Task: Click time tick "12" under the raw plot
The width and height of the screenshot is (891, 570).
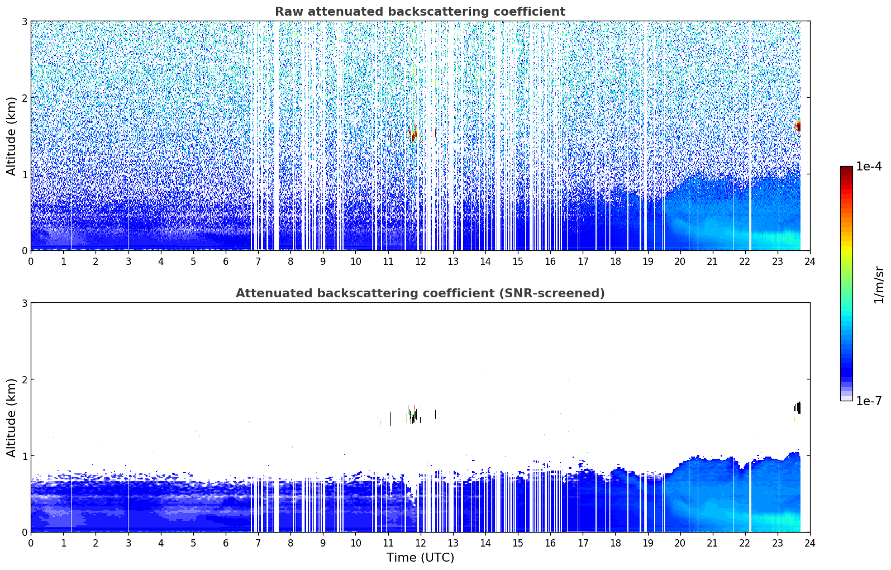Action: tap(421, 261)
